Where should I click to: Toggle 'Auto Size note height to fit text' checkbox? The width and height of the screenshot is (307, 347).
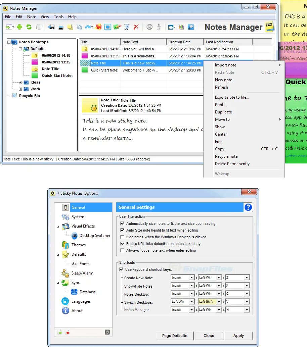pos(122,230)
